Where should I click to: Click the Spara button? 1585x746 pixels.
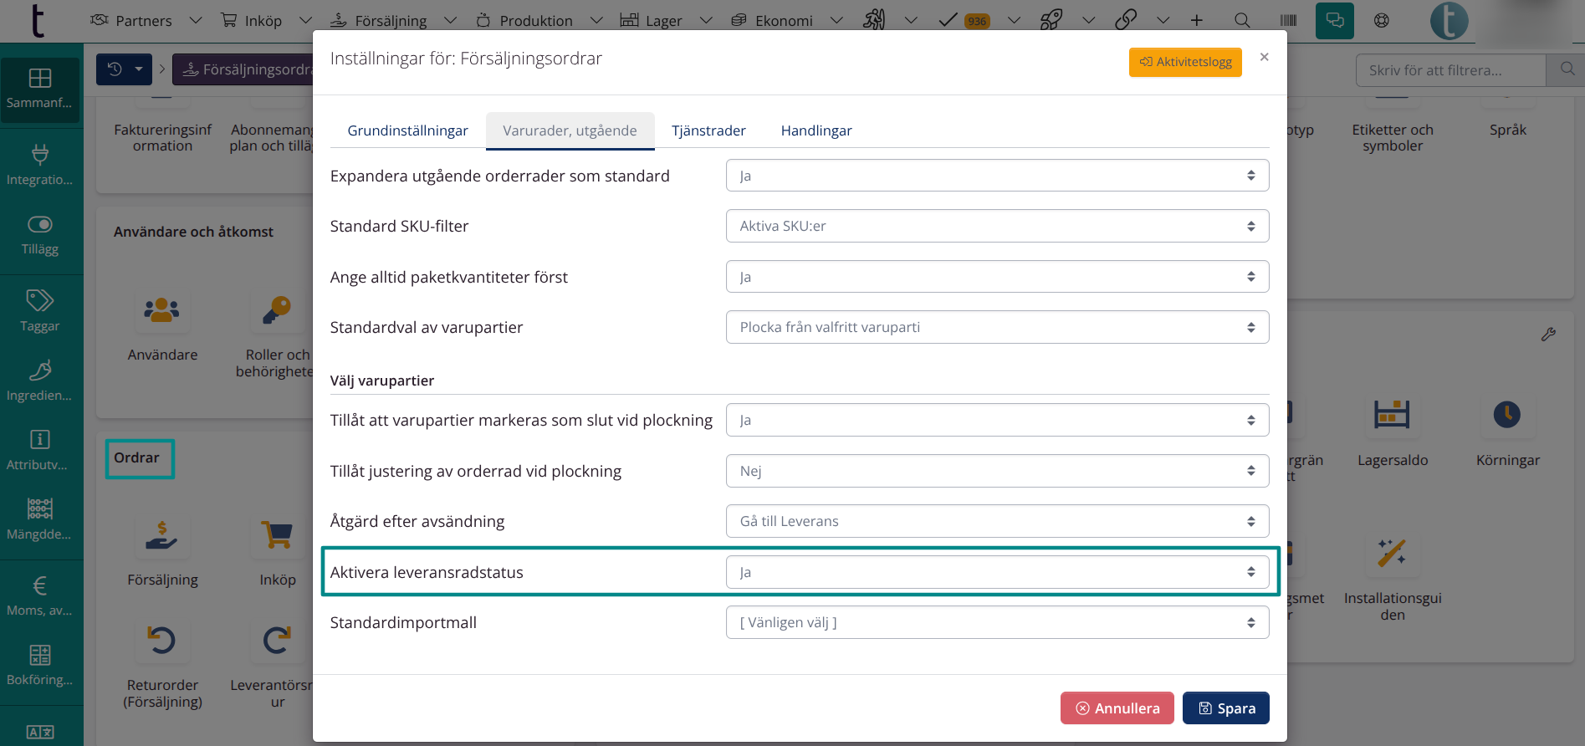tap(1225, 708)
